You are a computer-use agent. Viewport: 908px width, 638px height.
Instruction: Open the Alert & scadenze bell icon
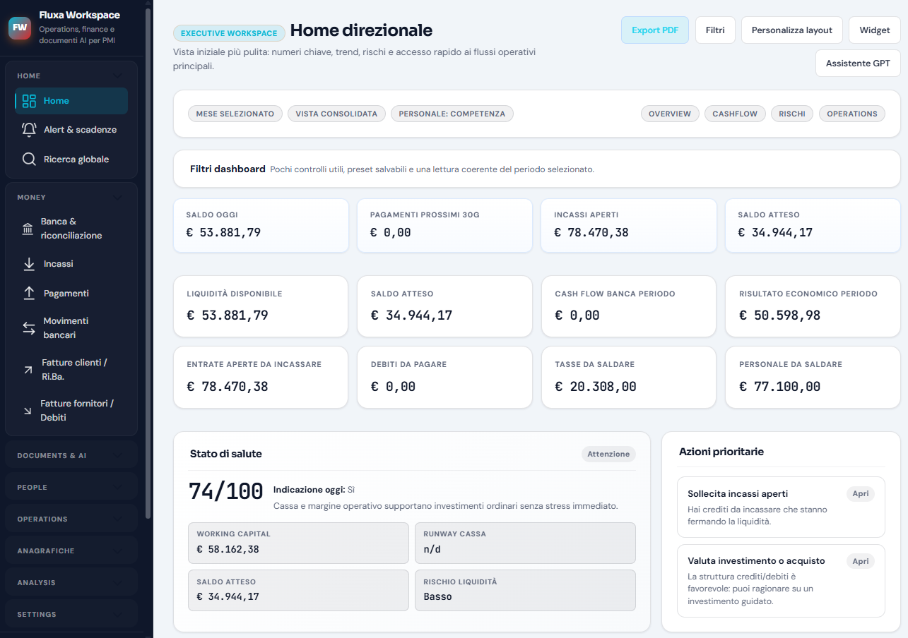click(28, 129)
